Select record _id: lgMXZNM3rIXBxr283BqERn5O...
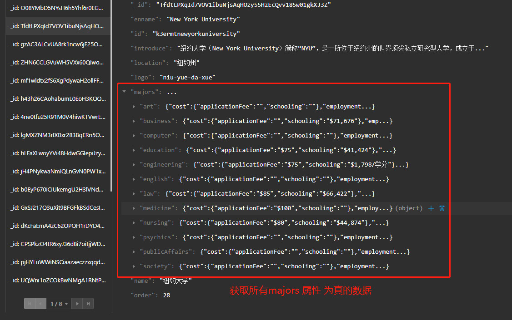 tap(58, 135)
